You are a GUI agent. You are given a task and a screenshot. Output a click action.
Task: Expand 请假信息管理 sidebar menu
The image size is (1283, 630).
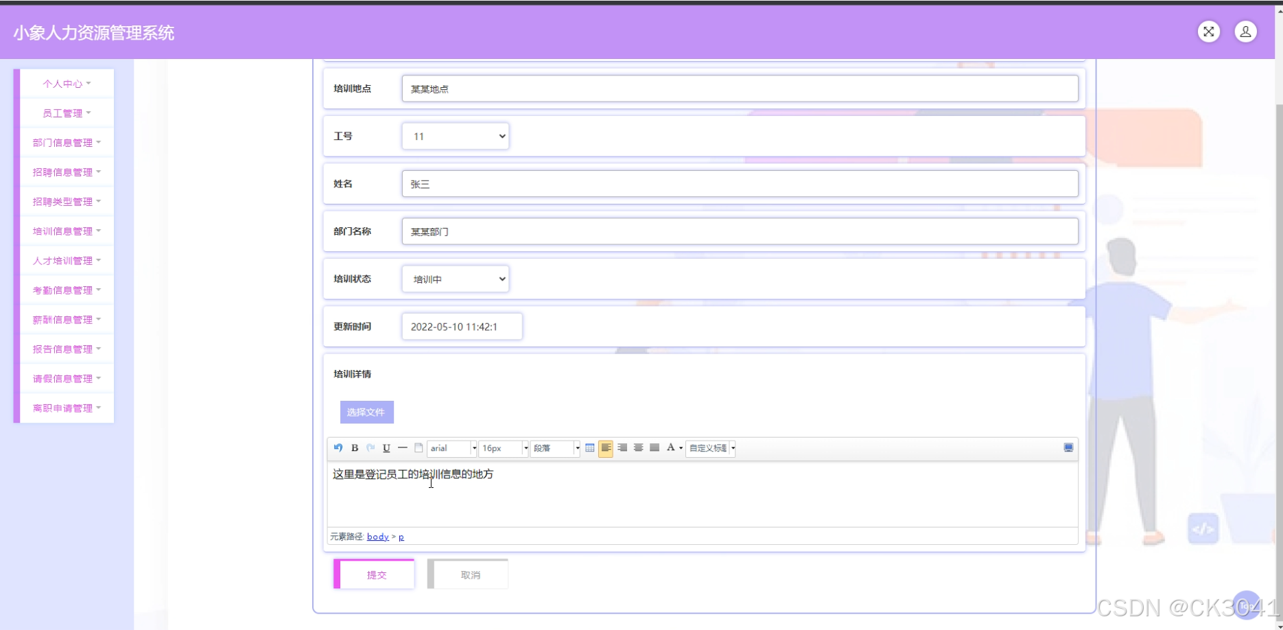67,379
